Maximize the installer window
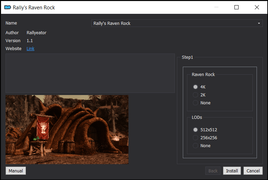The height and width of the screenshot is (180, 268). [x=236, y=7]
